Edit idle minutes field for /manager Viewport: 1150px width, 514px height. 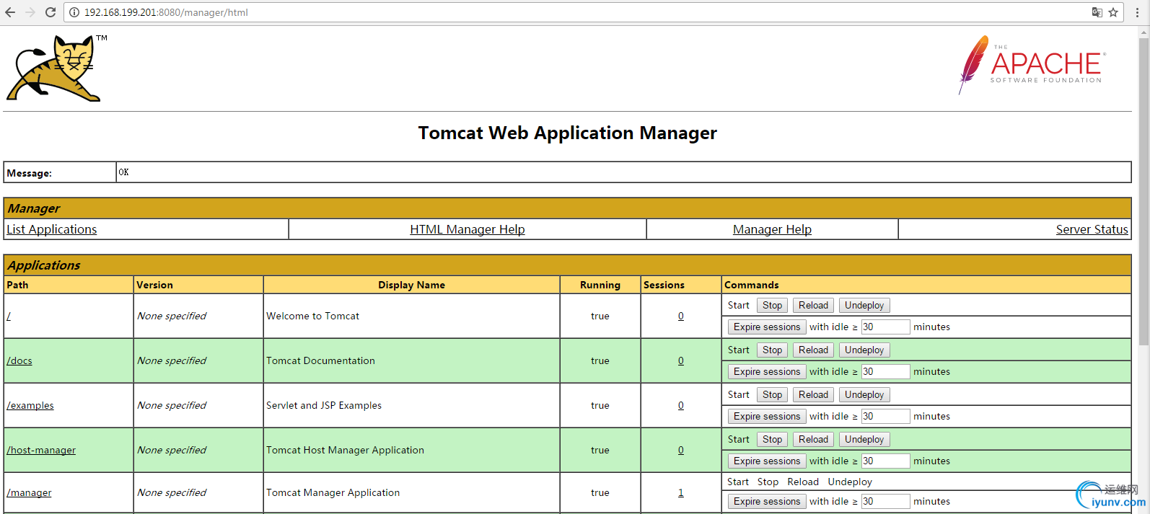pyautogui.click(x=885, y=502)
